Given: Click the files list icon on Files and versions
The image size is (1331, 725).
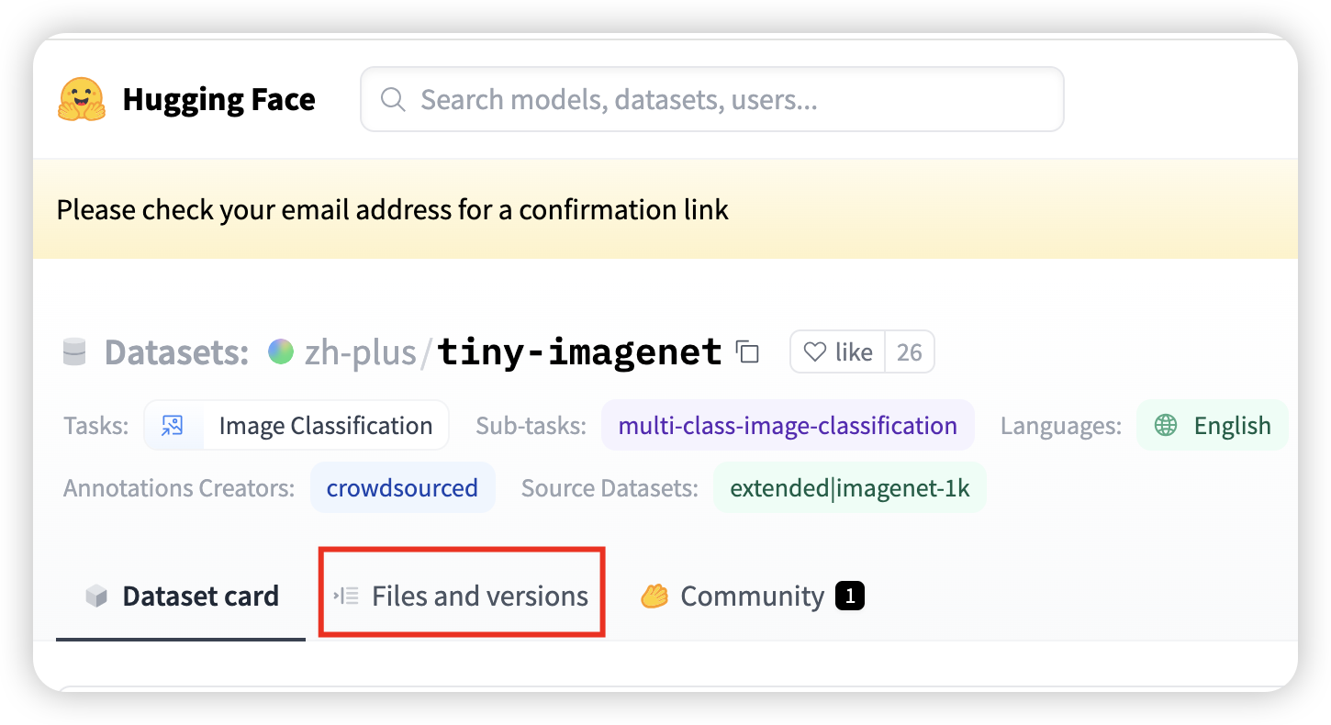Looking at the screenshot, I should (345, 595).
